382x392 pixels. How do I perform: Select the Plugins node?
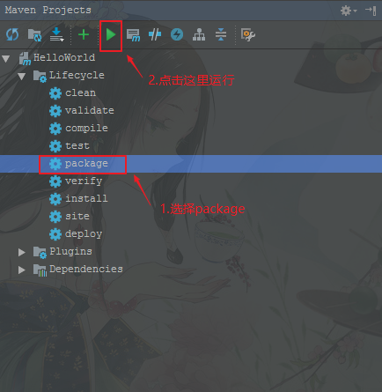coord(70,251)
